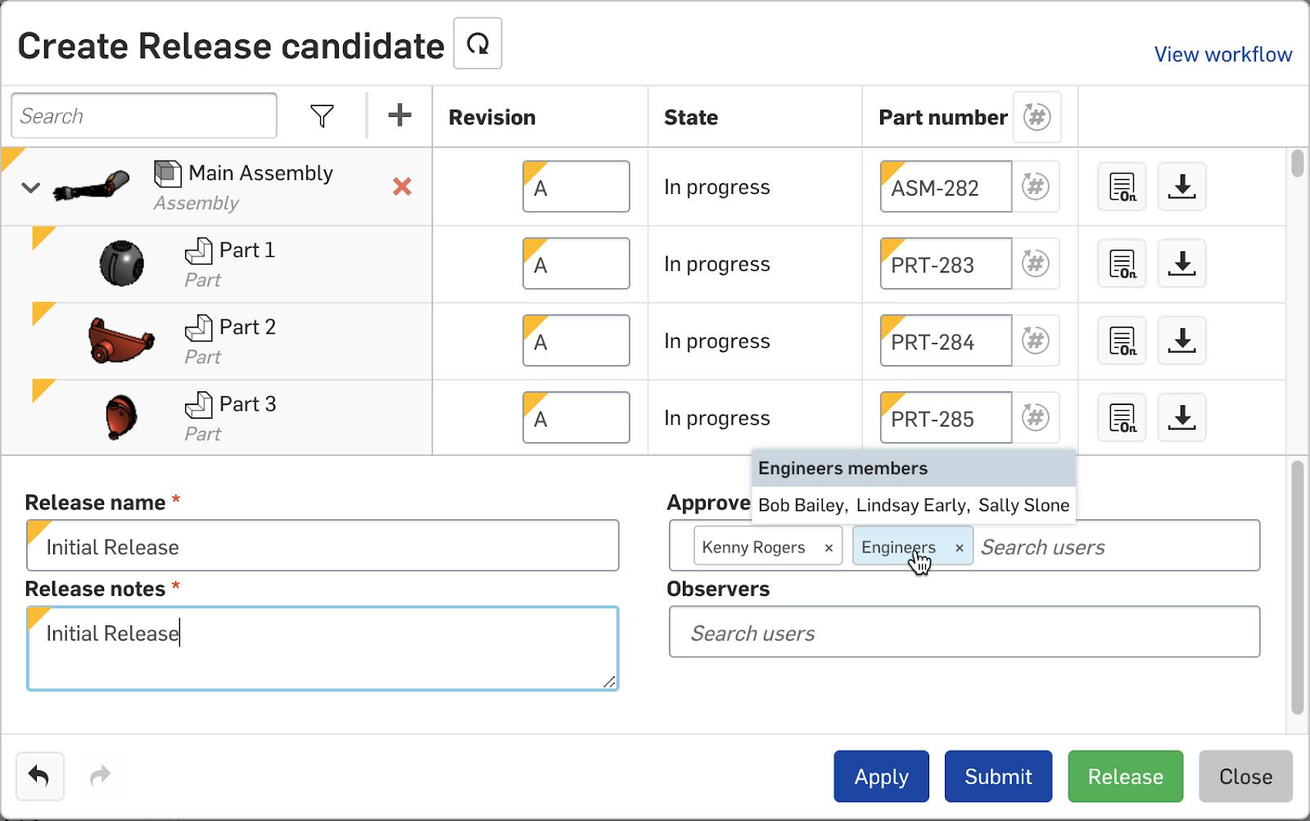Generate all part numbers from column header
1310x821 pixels.
click(1037, 117)
